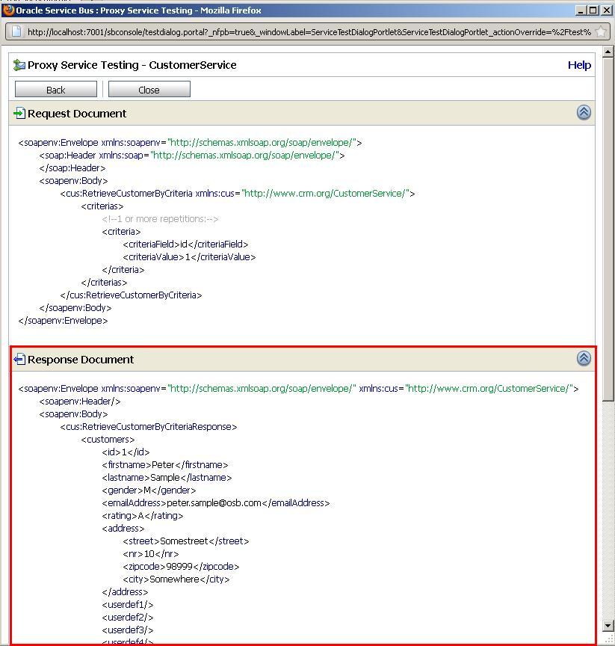Click the criteriaValue 1 line

[x=189, y=257]
